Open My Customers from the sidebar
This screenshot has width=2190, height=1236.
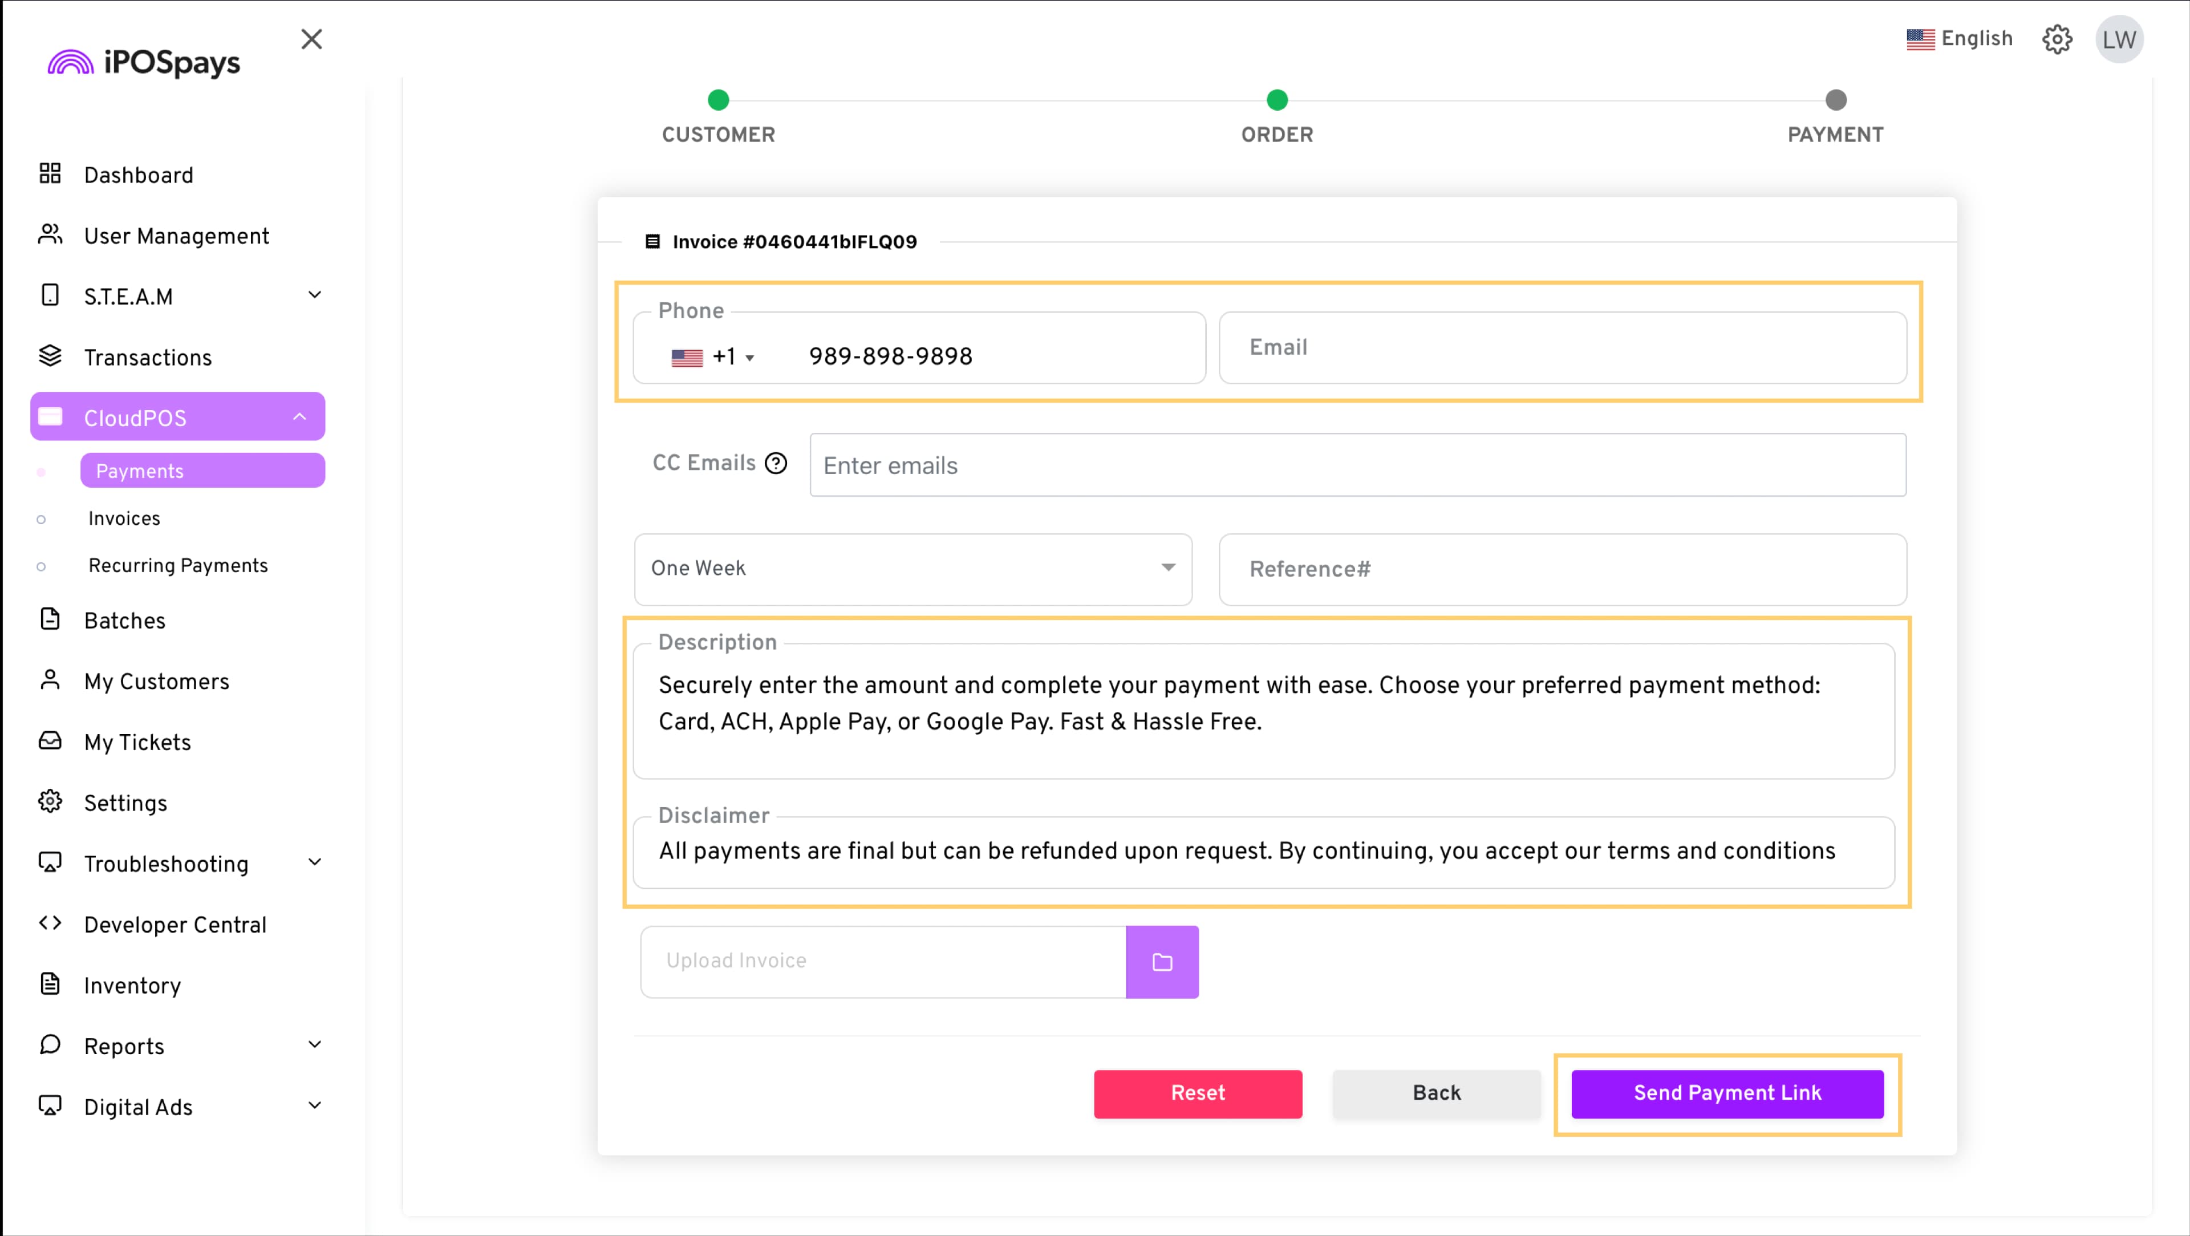(x=156, y=681)
